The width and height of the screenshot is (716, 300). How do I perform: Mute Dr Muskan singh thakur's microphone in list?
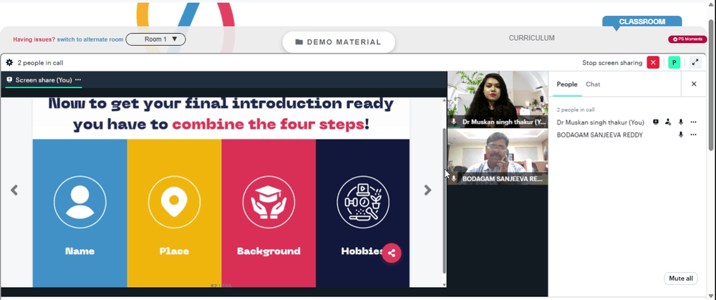[681, 122]
